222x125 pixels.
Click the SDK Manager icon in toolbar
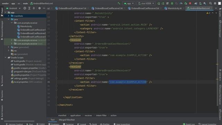pyautogui.click(x=205, y=3)
